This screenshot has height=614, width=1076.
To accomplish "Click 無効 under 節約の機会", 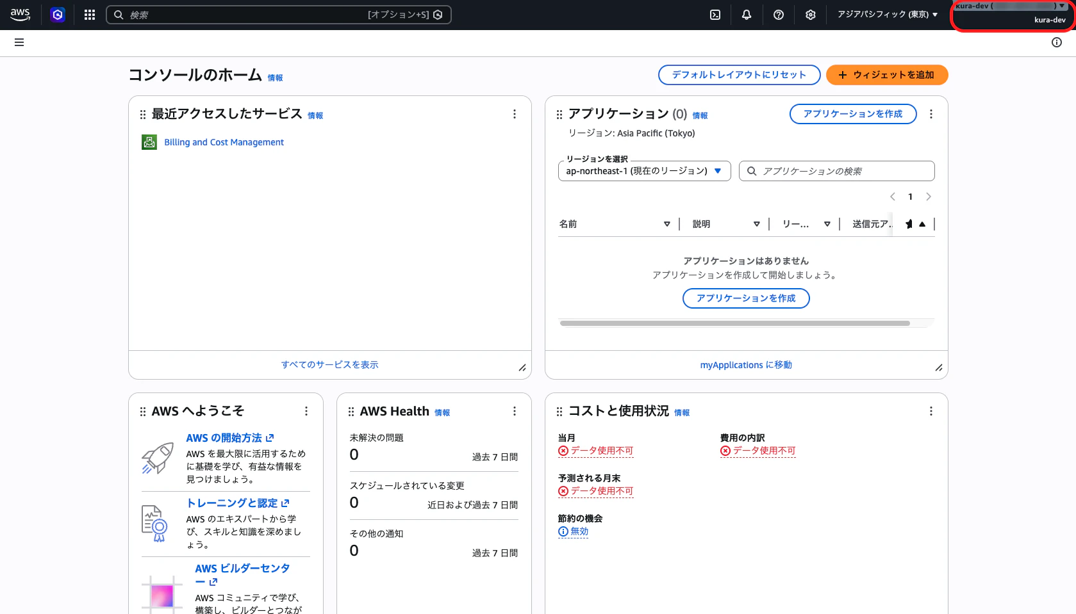I will pos(574,531).
